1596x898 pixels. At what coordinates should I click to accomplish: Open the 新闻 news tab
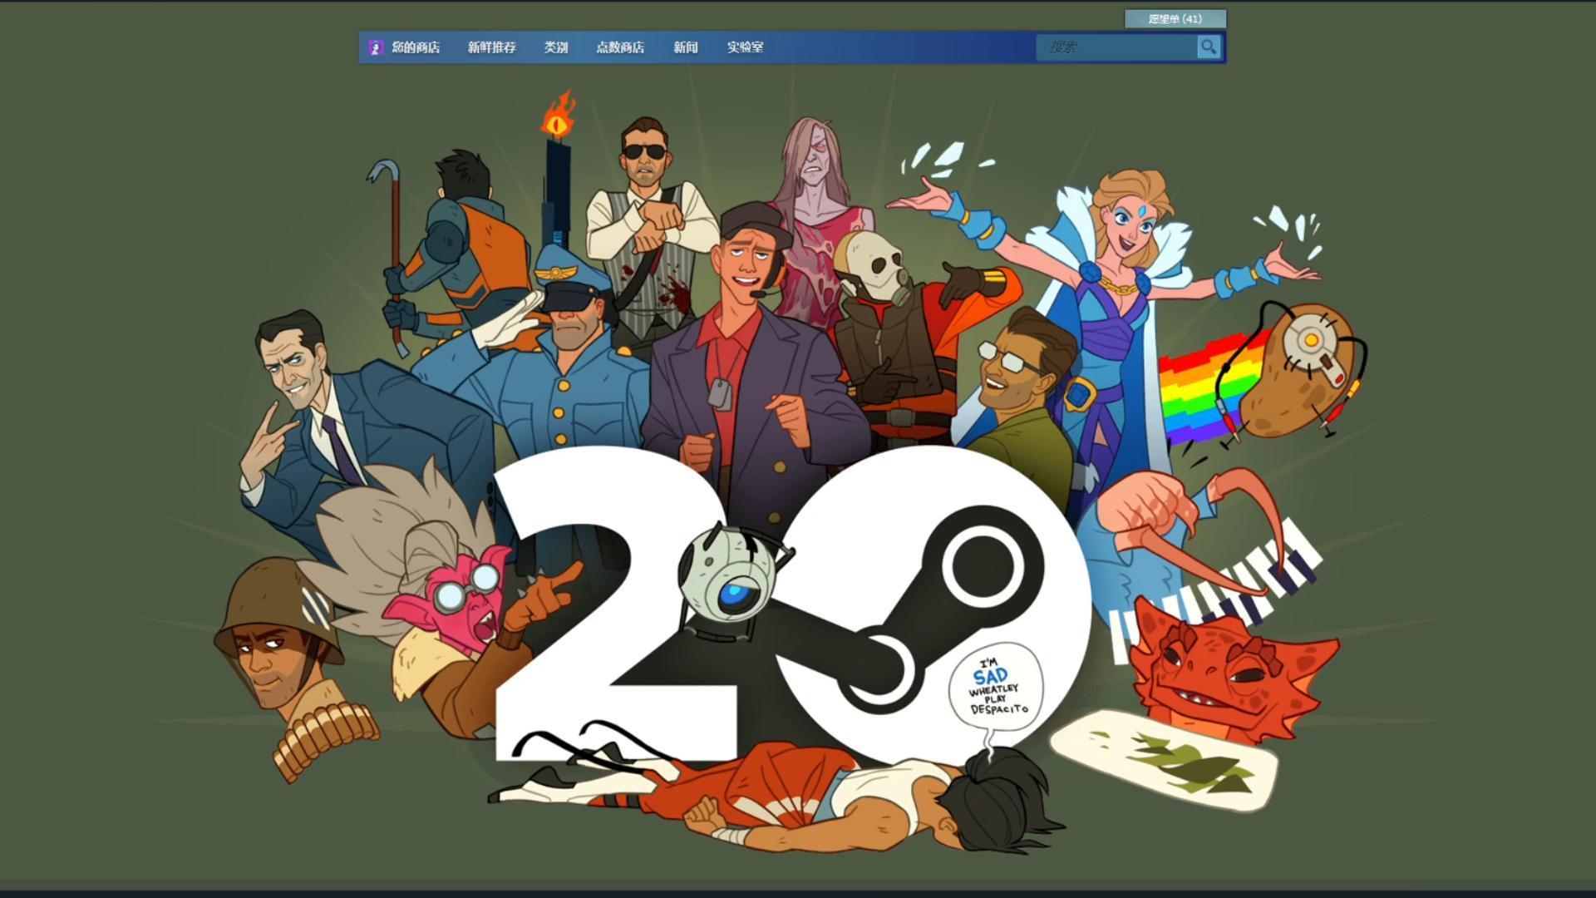coord(686,47)
